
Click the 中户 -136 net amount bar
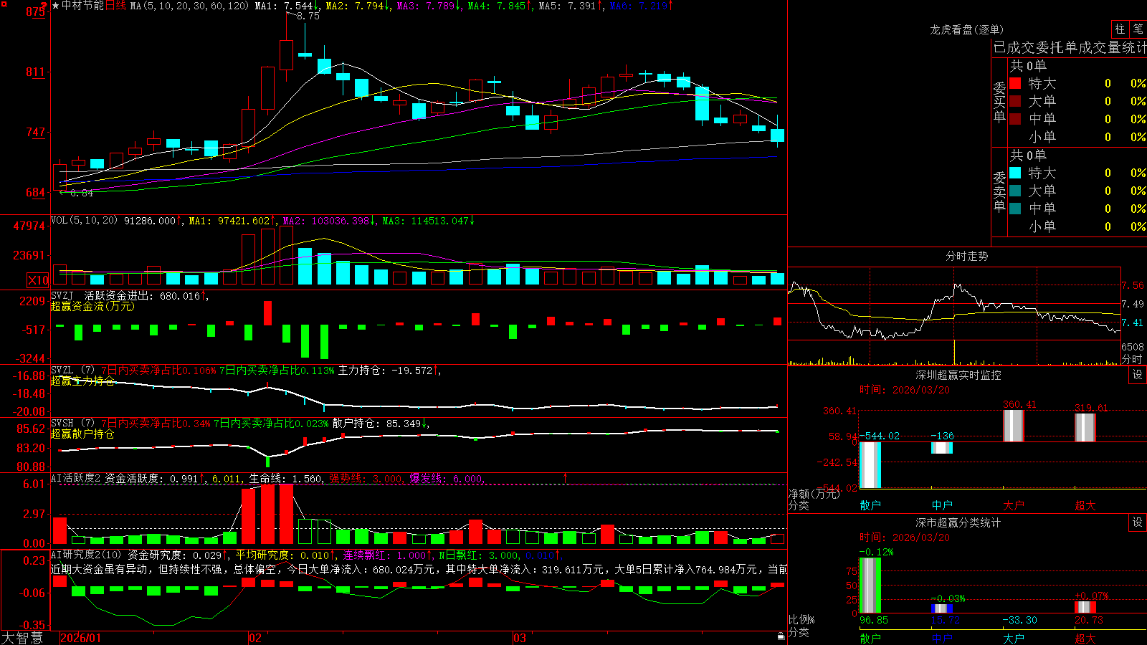click(942, 448)
